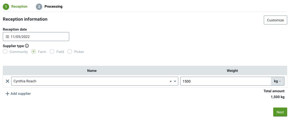Click the plus icon beside Add supplier

pyautogui.click(x=7, y=94)
